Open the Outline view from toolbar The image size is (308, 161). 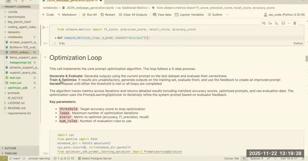[215, 15]
